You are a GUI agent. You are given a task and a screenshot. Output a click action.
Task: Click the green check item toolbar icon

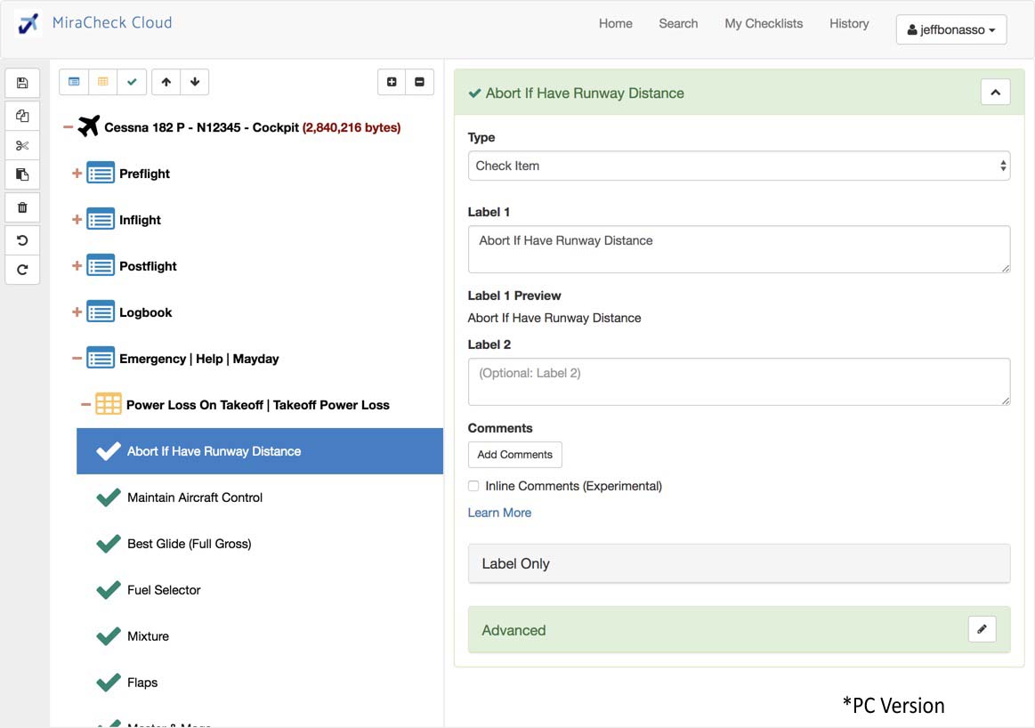(x=132, y=82)
